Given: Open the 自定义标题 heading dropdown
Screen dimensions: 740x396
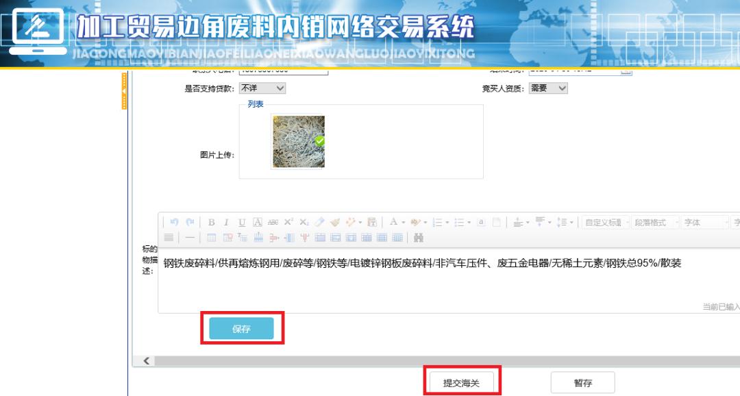Looking at the screenshot, I should (x=606, y=222).
